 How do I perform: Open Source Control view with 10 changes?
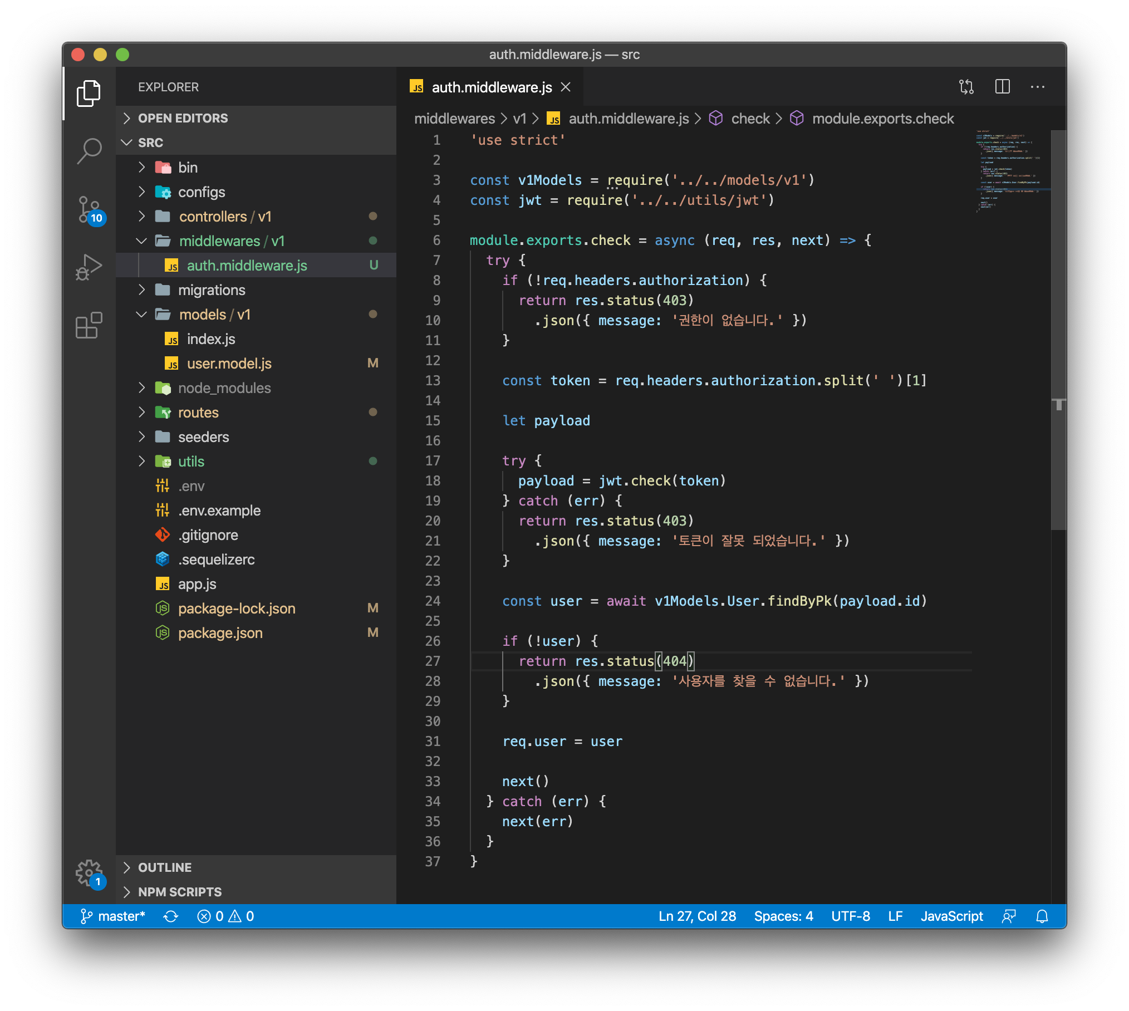[x=89, y=209]
